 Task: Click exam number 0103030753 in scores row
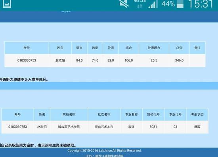(x=27, y=60)
